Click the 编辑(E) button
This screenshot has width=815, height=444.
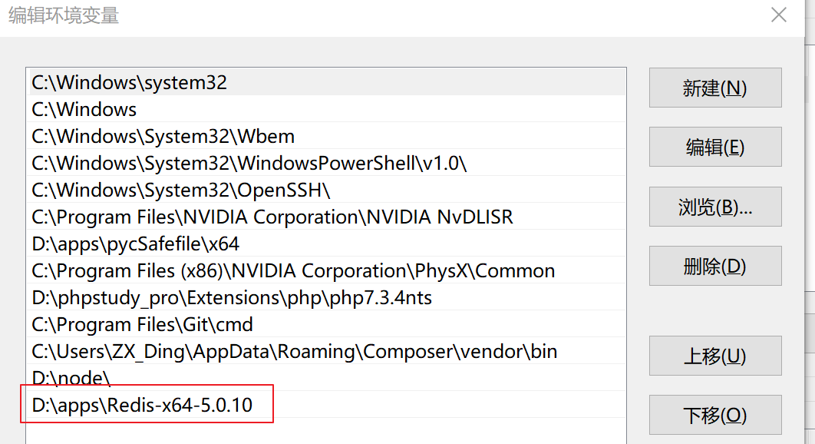click(714, 147)
